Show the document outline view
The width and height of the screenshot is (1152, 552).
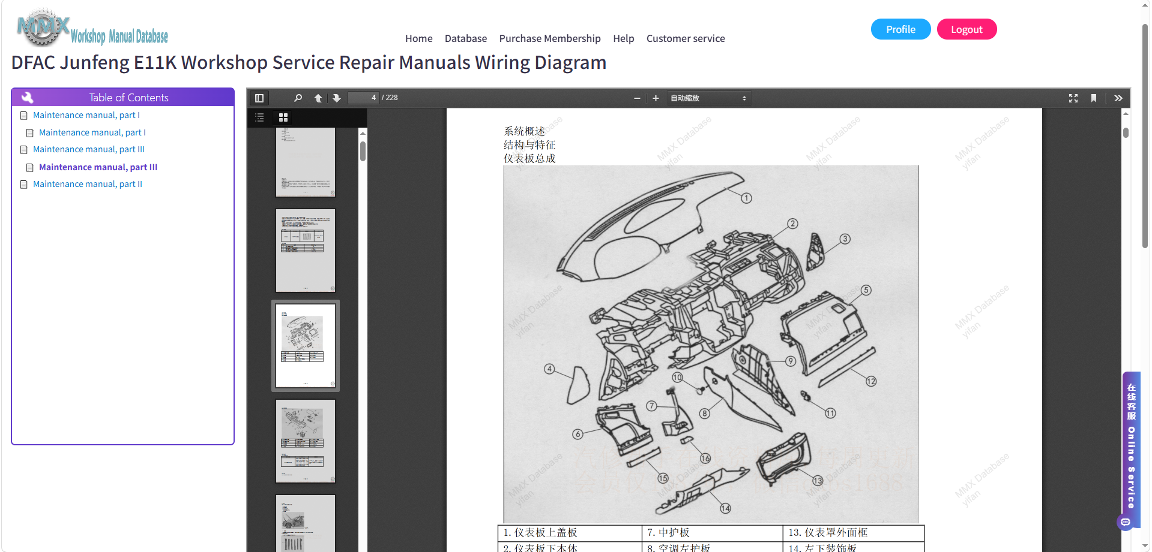click(259, 117)
